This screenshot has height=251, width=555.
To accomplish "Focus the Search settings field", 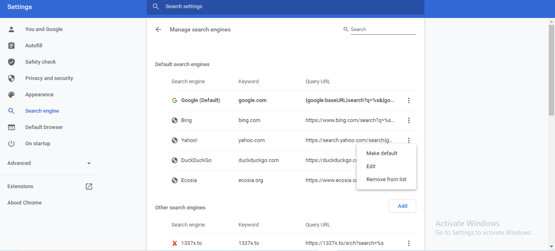I will 286,7.
